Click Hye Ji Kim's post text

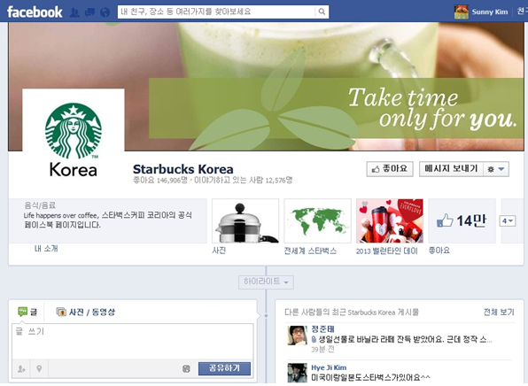[370, 377]
